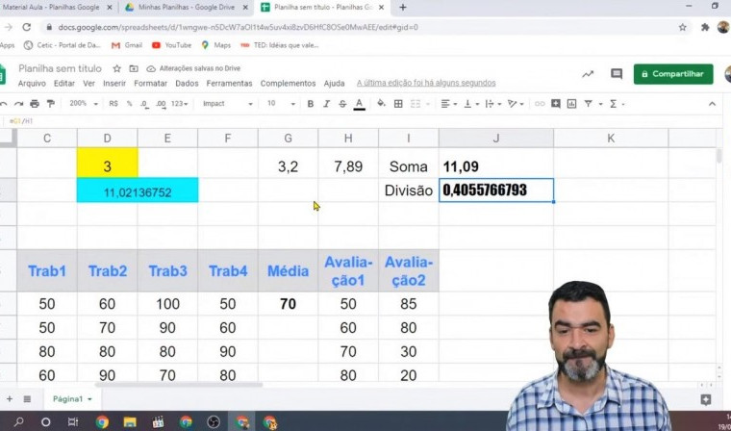Screen dimensions: 731x431
Task: Star the spreadsheet 'Planilha sem título'
Action: point(116,68)
